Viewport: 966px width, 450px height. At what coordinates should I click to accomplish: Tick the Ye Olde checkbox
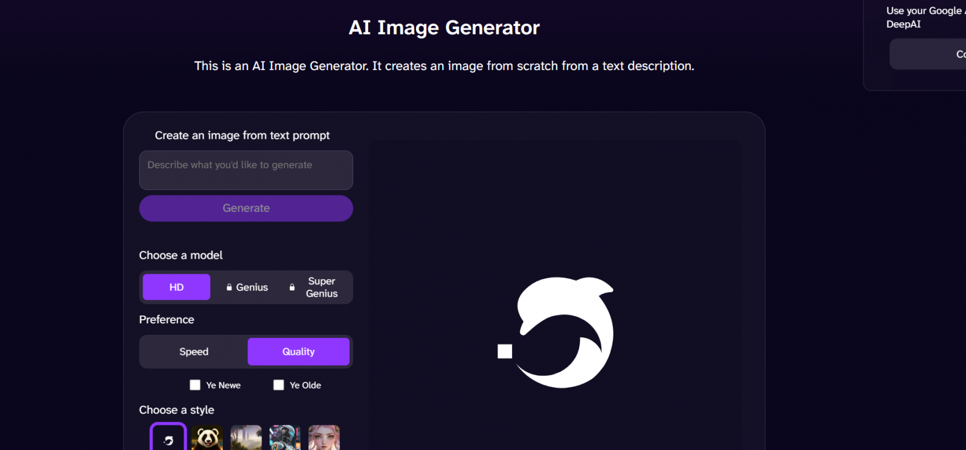coord(278,385)
